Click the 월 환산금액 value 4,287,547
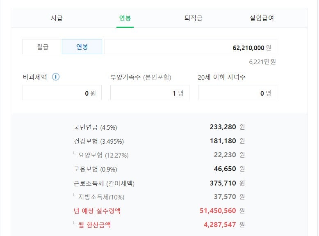The height and width of the screenshot is (236, 319). pos(219,225)
